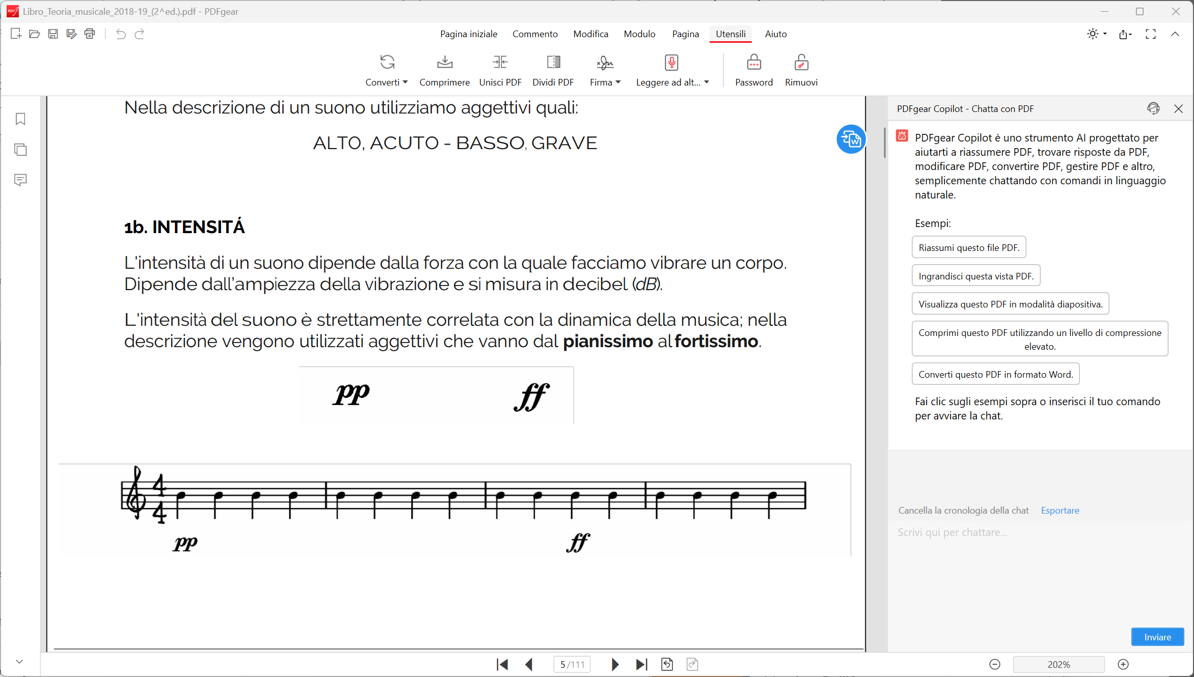Screen dimensions: 1194x677
Task: Click the 202% zoom level field
Action: coord(1059,664)
